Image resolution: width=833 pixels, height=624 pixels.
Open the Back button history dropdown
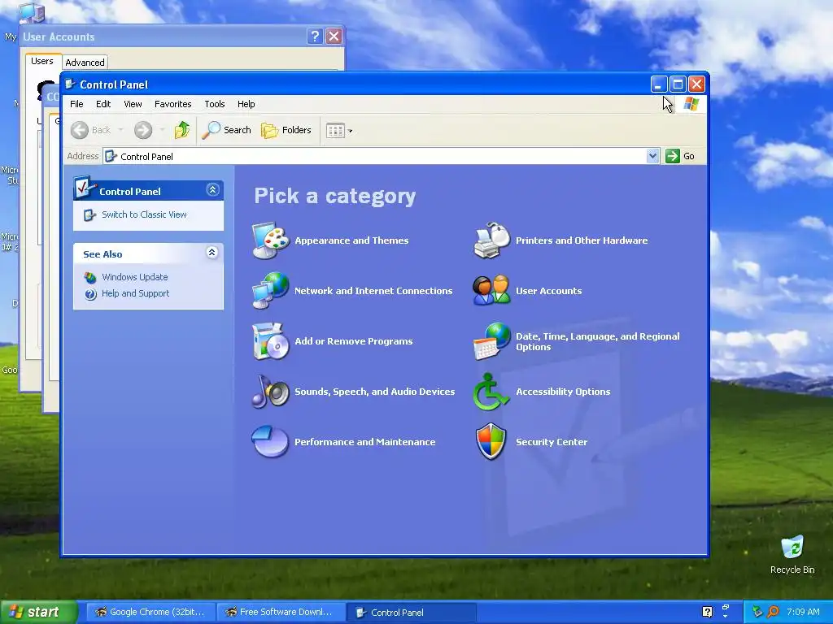[120, 130]
